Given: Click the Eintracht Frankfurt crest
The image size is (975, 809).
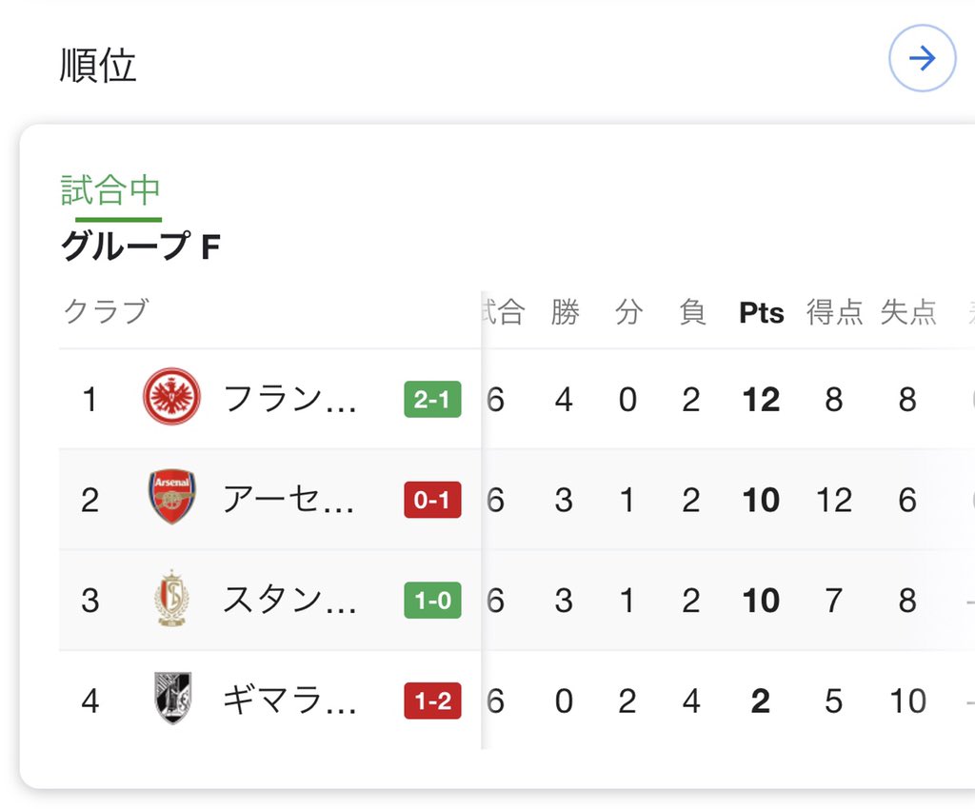Looking at the screenshot, I should pos(171,397).
